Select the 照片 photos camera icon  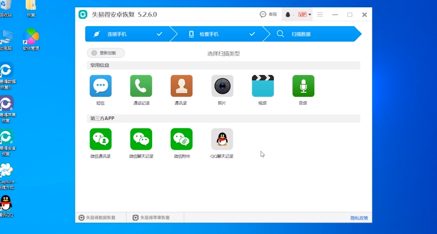222,86
